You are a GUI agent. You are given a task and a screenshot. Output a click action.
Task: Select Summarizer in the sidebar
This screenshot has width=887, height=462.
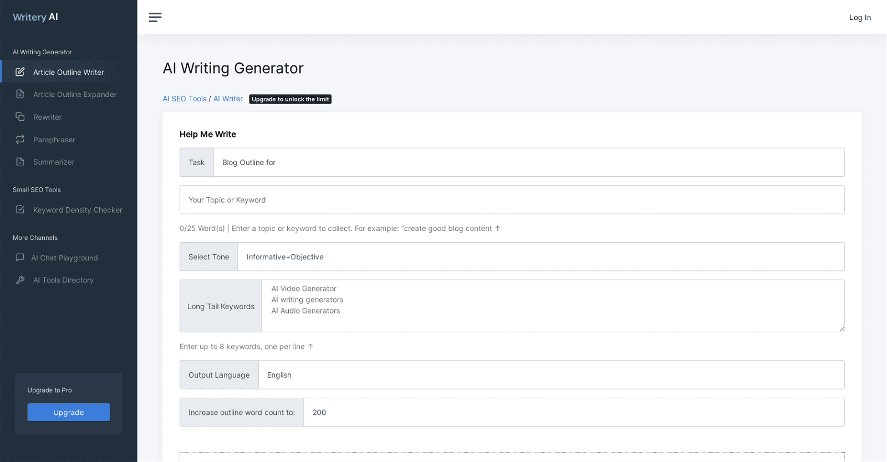click(x=54, y=162)
